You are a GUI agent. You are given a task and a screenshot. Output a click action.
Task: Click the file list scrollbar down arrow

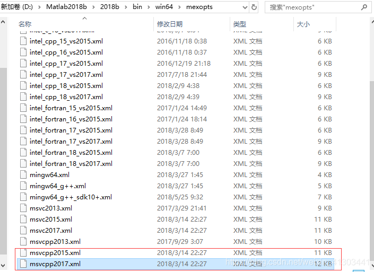372,265
